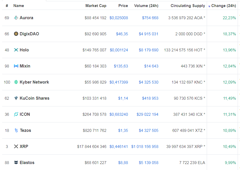240x170 pixels.
Task: Click KuCoin Shares volume $418 953
Action: (150, 98)
